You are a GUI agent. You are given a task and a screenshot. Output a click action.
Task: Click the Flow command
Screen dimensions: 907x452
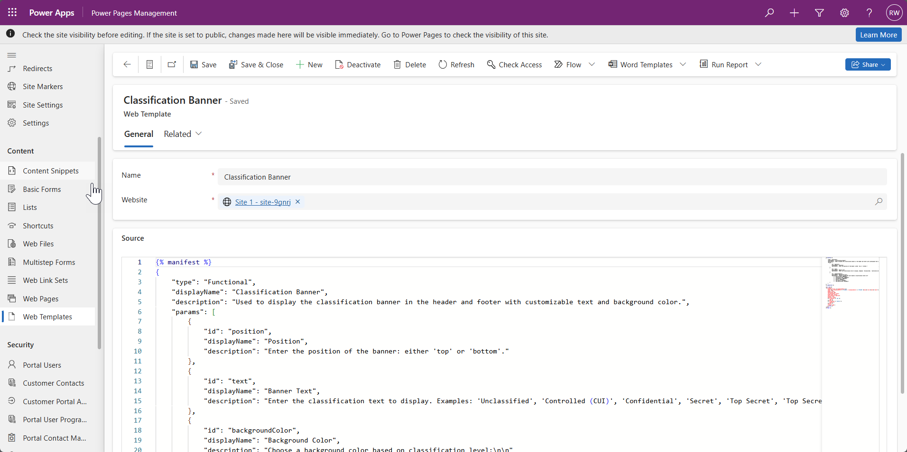pyautogui.click(x=568, y=64)
